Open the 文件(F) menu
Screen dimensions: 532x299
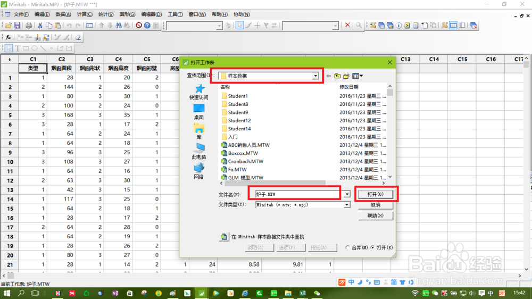[21, 14]
